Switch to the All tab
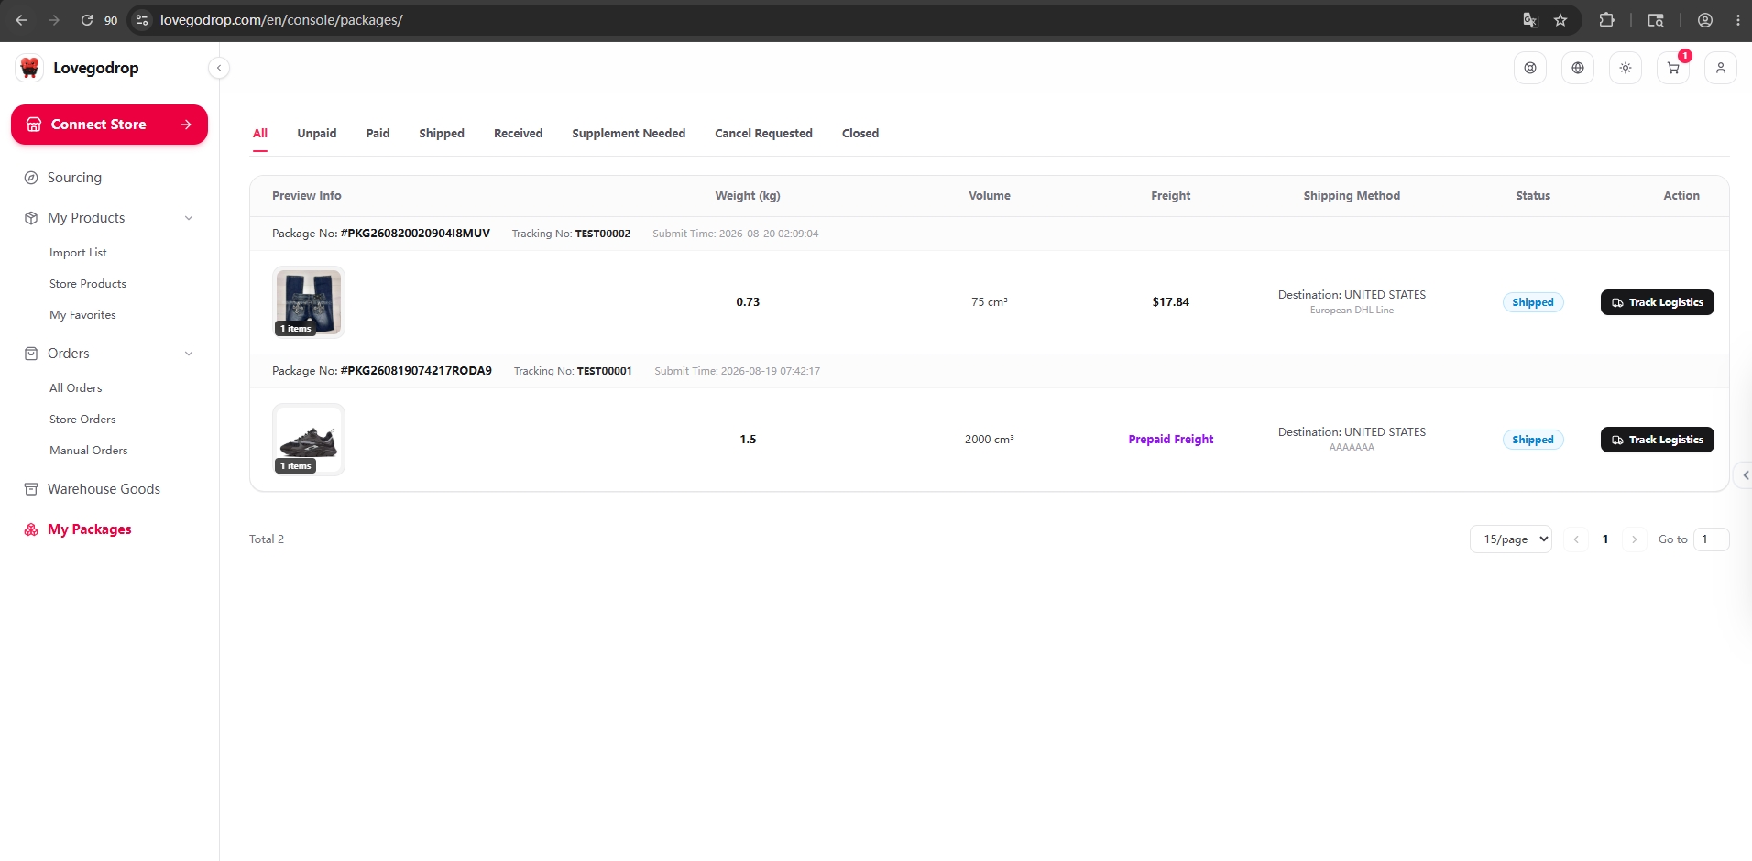Screen dimensions: 1752x861 (260, 134)
